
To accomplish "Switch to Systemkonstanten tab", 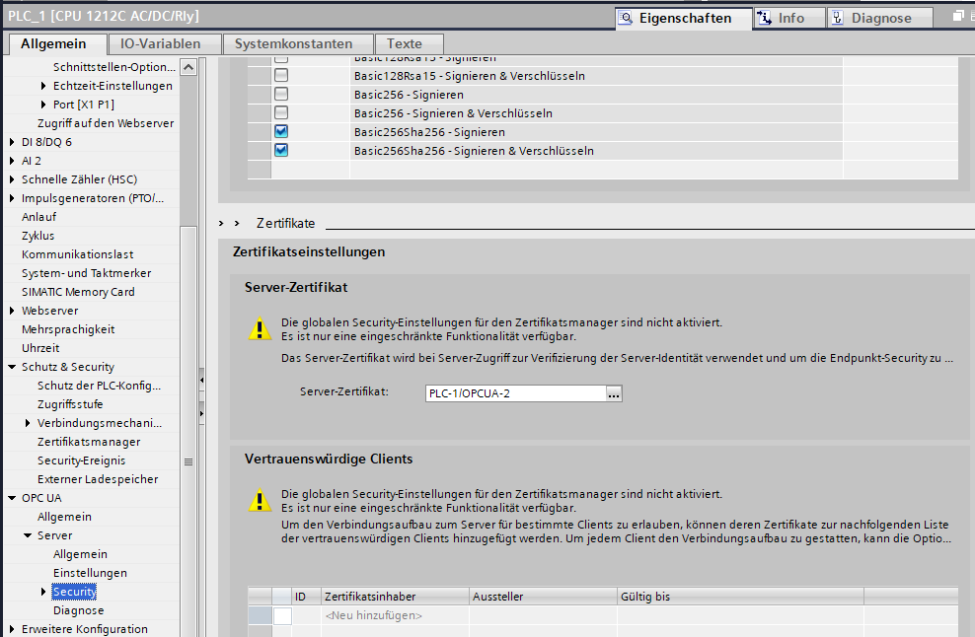I will (298, 44).
